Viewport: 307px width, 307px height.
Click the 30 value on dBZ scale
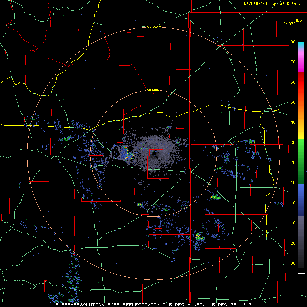click(293, 143)
